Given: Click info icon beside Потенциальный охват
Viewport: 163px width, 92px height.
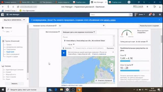Looking at the screenshot, I should pos(147,42).
